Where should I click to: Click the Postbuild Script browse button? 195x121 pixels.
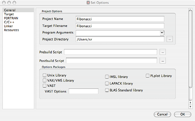pos(163,61)
